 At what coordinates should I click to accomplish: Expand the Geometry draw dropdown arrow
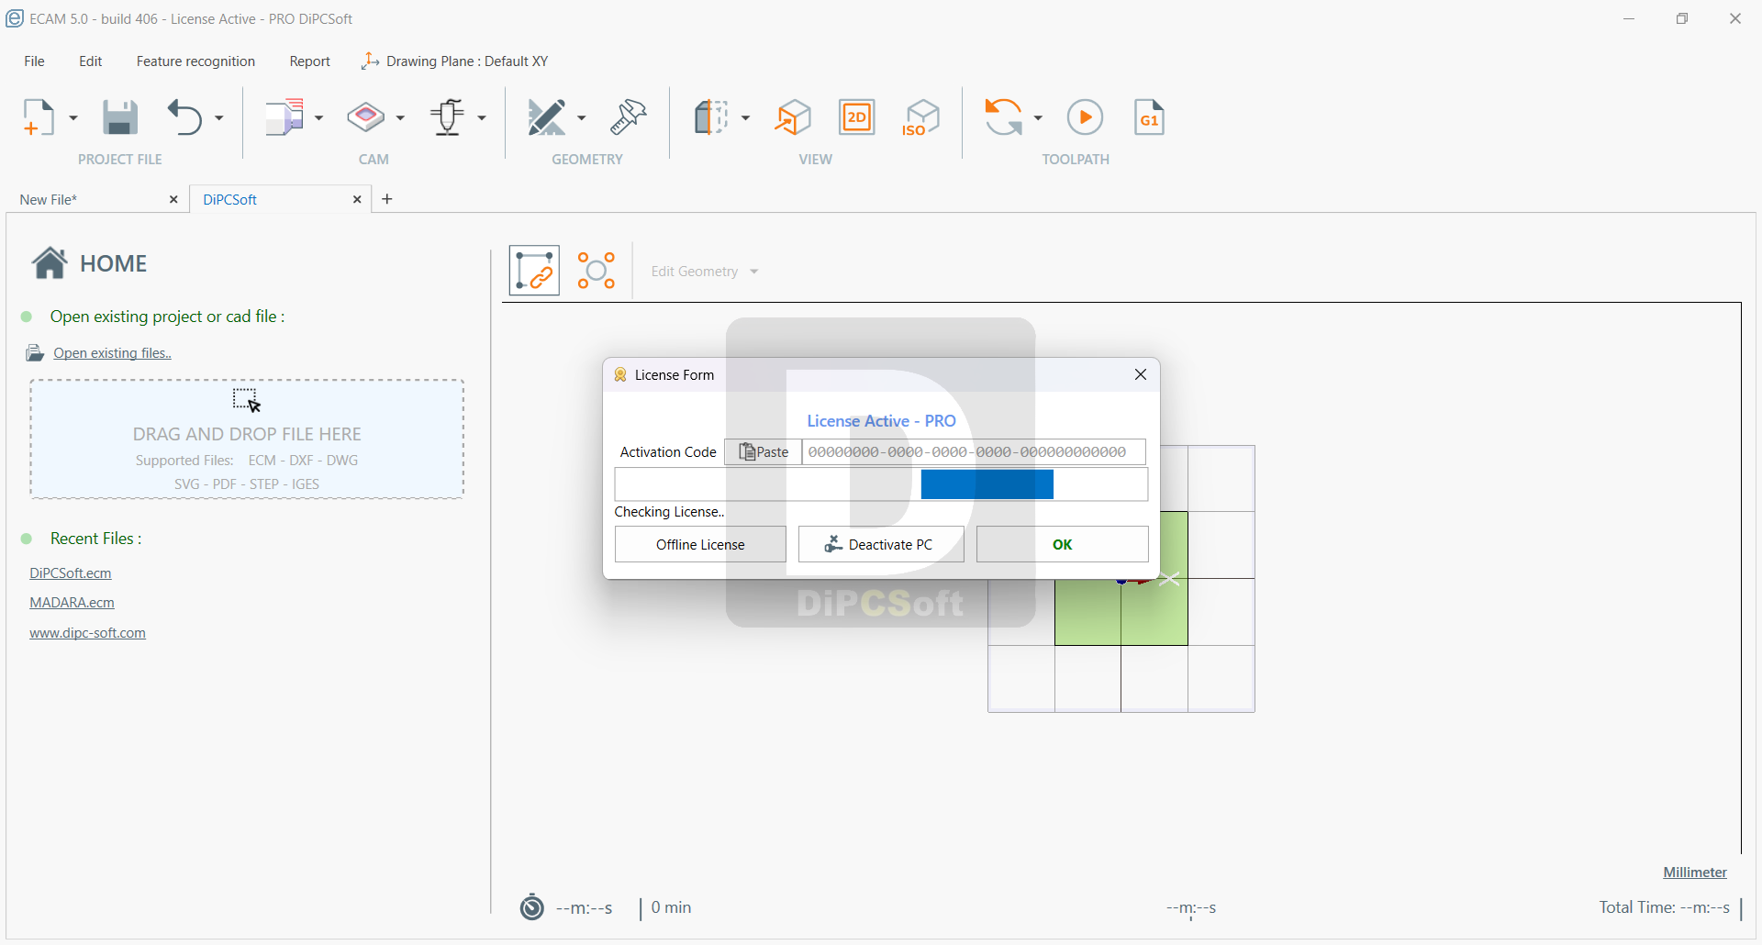coord(581,117)
